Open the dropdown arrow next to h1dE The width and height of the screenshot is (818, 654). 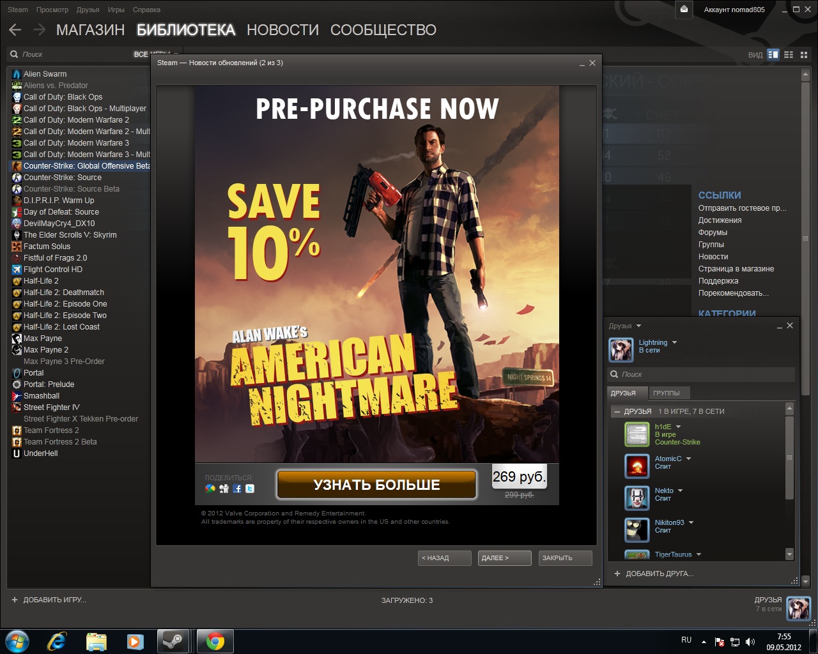point(679,427)
